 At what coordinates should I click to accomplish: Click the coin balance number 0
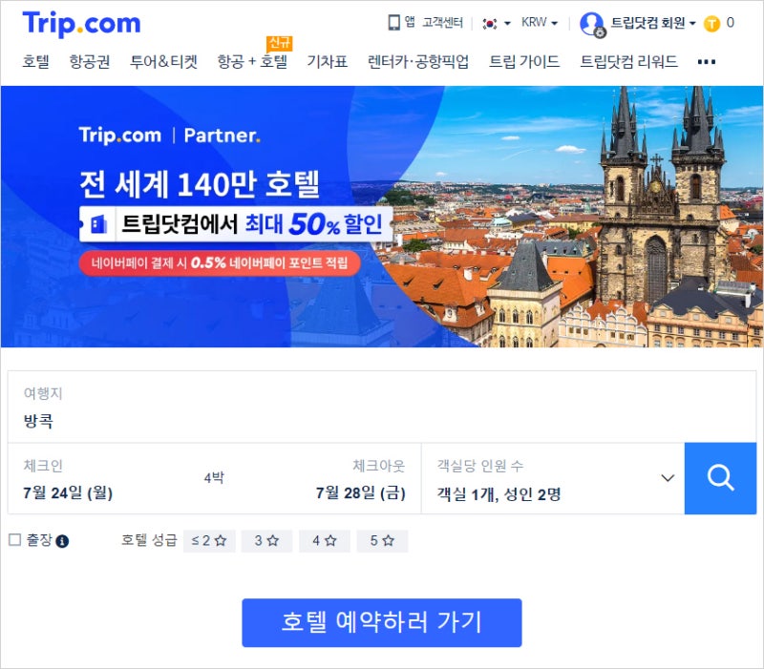tap(731, 22)
